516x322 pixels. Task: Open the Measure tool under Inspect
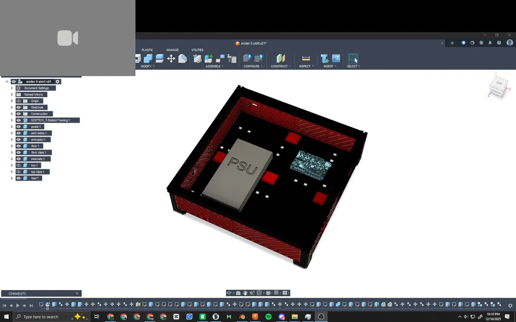pos(305,59)
